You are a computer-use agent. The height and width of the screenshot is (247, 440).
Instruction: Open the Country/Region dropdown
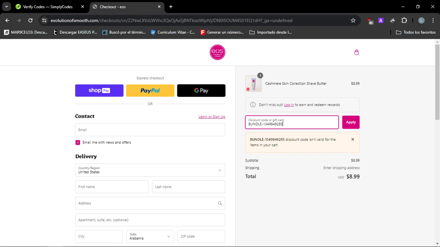(x=150, y=170)
